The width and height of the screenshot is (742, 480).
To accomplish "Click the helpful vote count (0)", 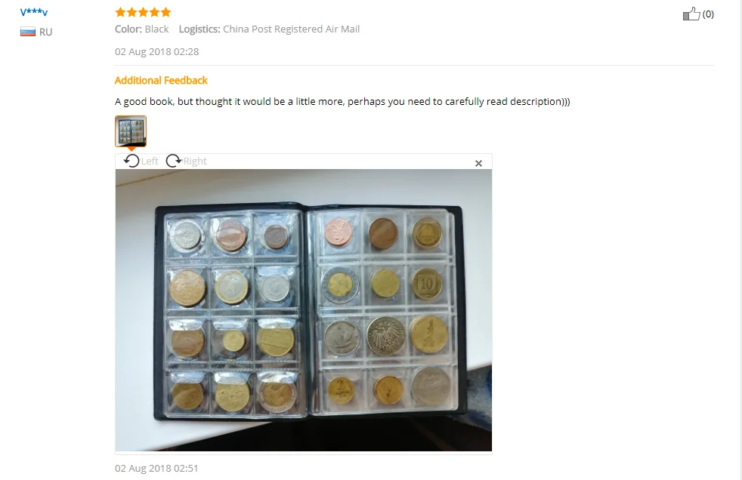I will pyautogui.click(x=708, y=14).
